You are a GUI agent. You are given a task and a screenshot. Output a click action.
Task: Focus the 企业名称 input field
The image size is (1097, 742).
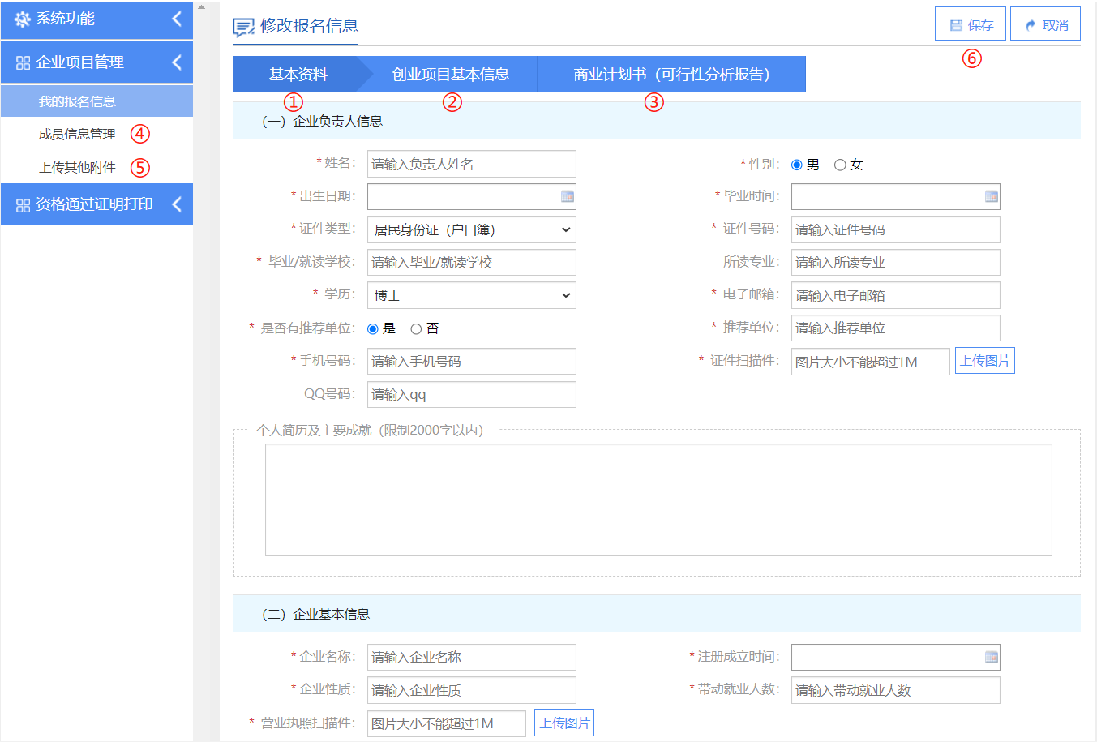(472, 657)
